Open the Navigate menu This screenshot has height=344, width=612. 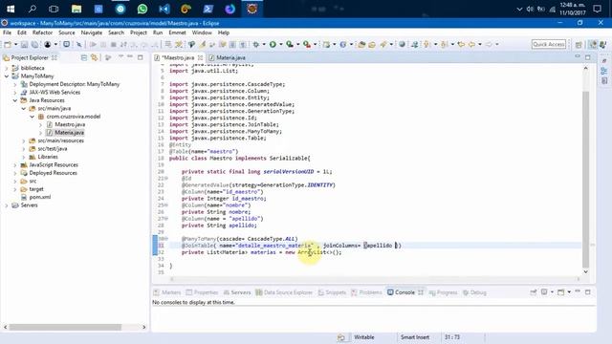(92, 32)
